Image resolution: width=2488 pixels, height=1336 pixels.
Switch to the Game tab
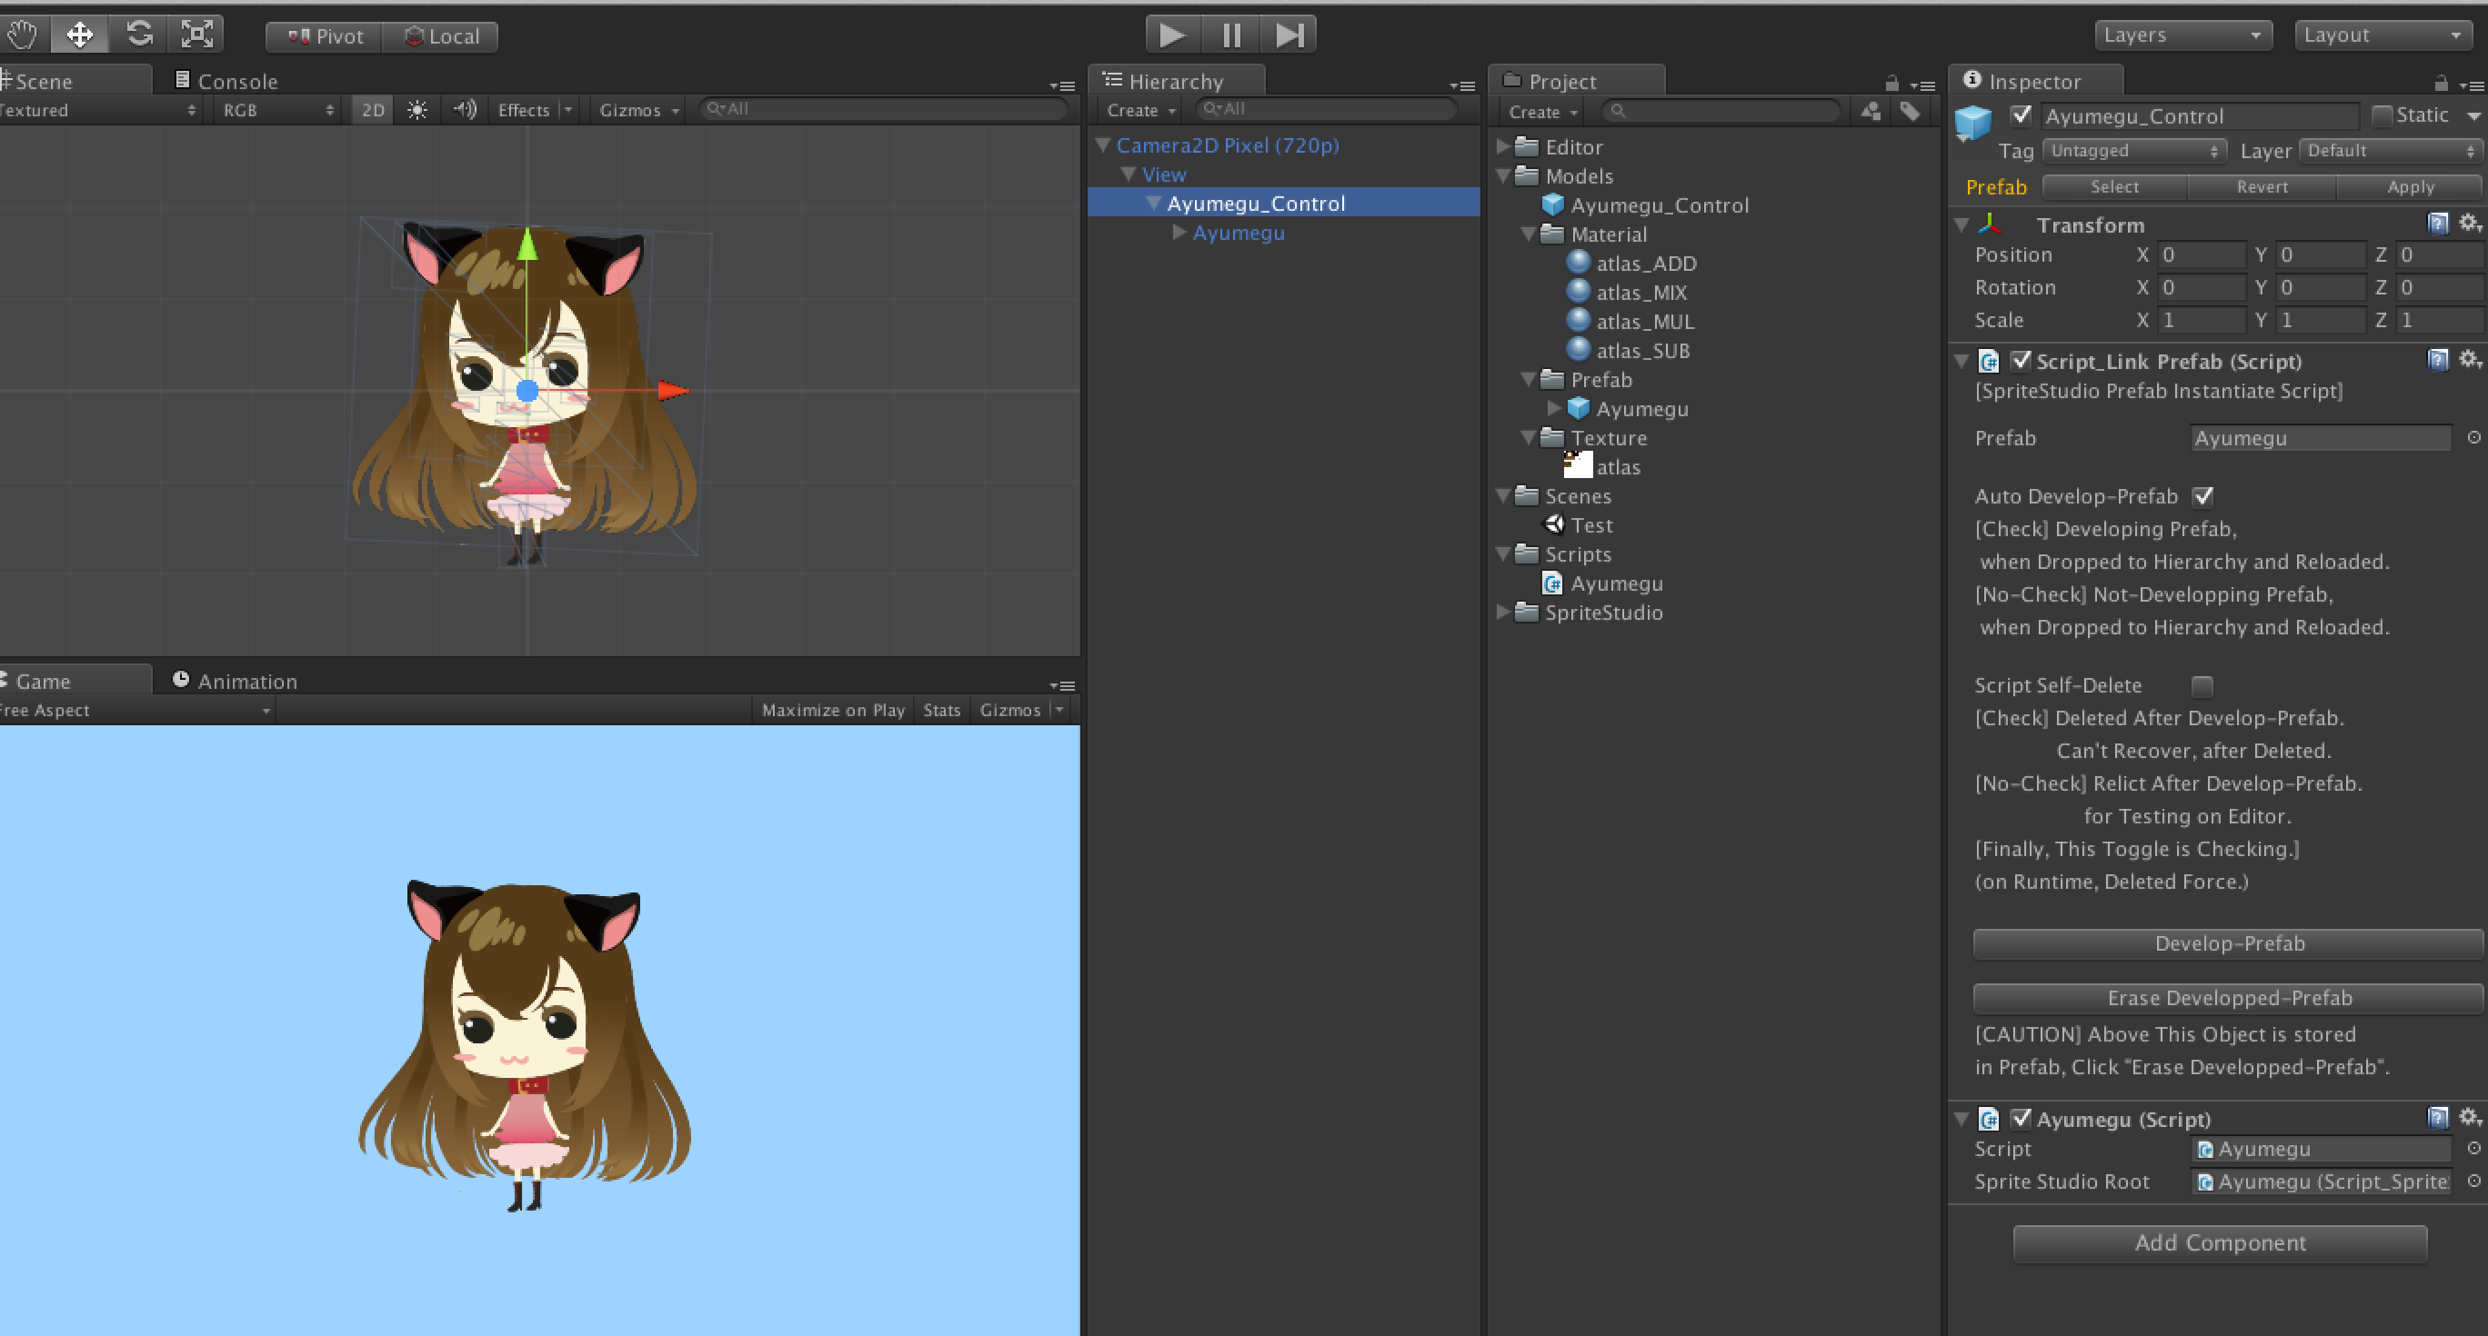(x=74, y=681)
